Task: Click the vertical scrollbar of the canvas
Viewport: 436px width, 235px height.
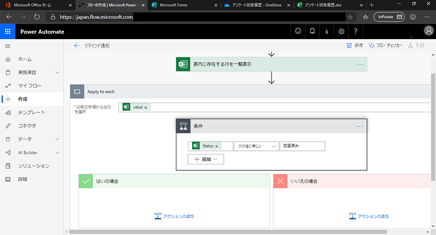Action: click(x=433, y=127)
